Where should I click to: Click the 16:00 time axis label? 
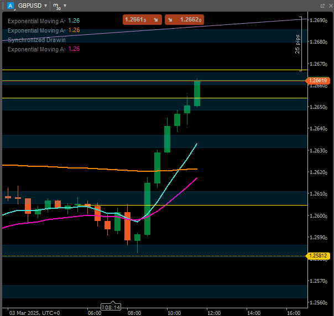click(294, 313)
